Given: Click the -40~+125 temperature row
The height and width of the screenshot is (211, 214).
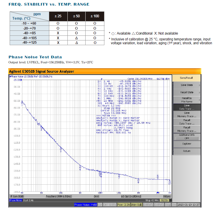Looking at the screenshot, I should point(57,43).
